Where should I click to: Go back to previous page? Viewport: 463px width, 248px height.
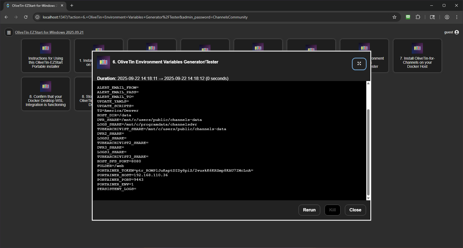click(6, 17)
